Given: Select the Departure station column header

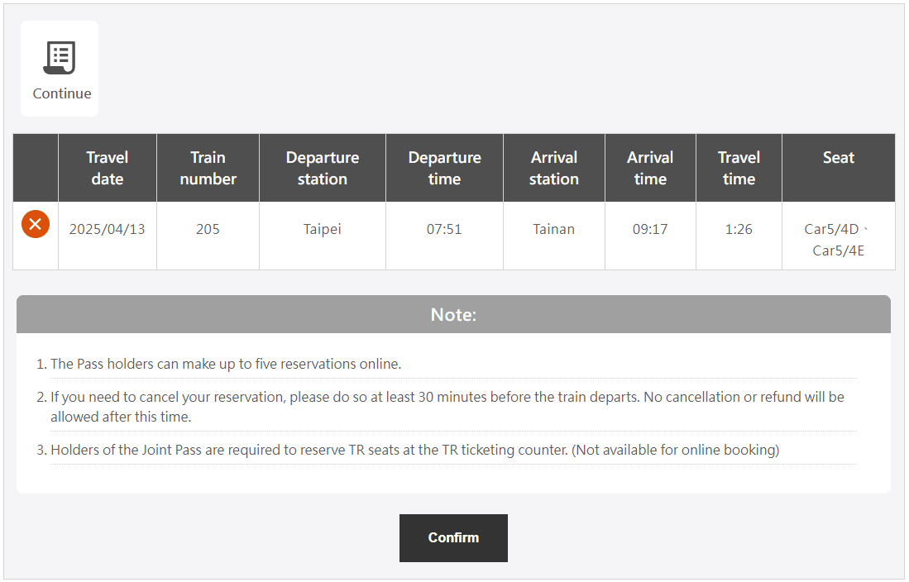Looking at the screenshot, I should tap(323, 168).
